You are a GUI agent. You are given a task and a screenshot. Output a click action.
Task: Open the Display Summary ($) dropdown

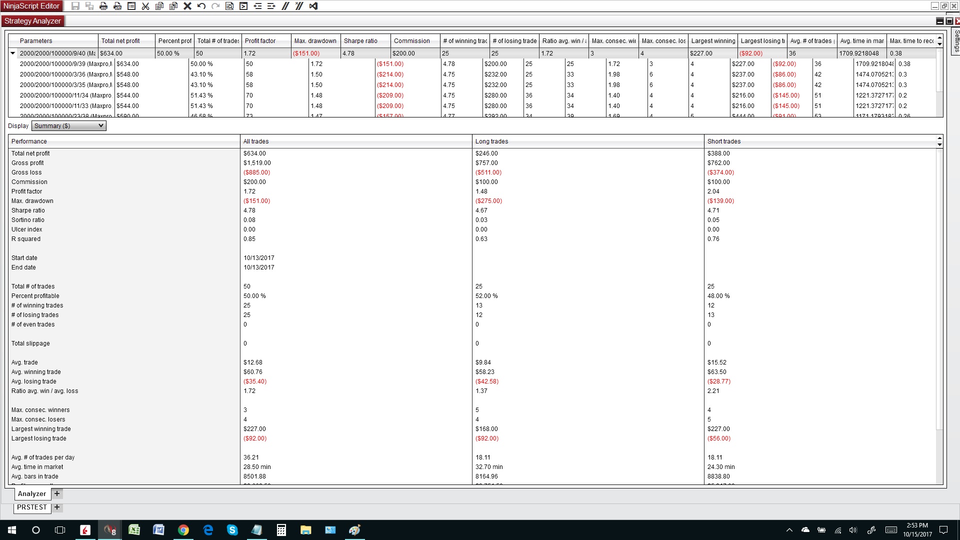coord(68,126)
